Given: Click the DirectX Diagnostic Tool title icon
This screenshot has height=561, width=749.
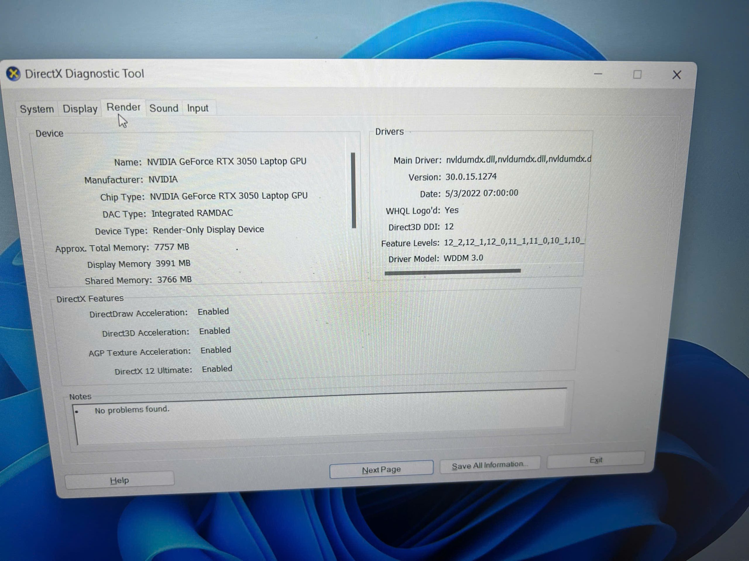Looking at the screenshot, I should click(x=13, y=74).
